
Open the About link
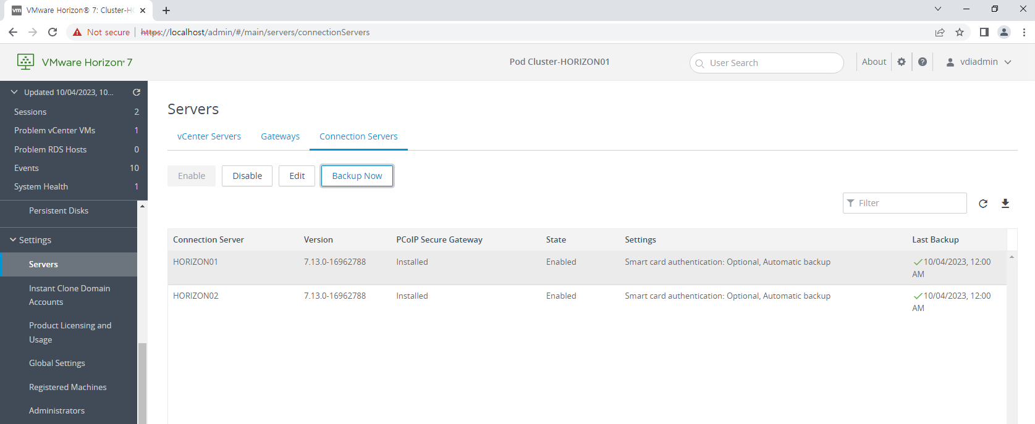874,62
